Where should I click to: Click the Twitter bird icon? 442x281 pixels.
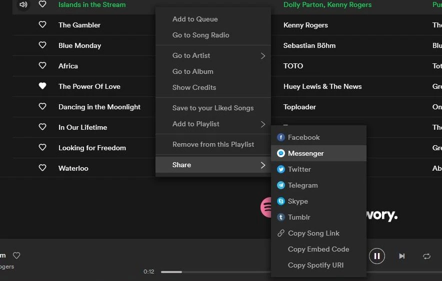click(x=281, y=169)
